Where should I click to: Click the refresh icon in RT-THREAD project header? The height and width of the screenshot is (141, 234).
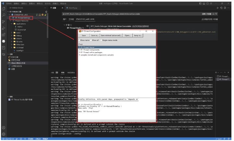click(x=46, y=12)
